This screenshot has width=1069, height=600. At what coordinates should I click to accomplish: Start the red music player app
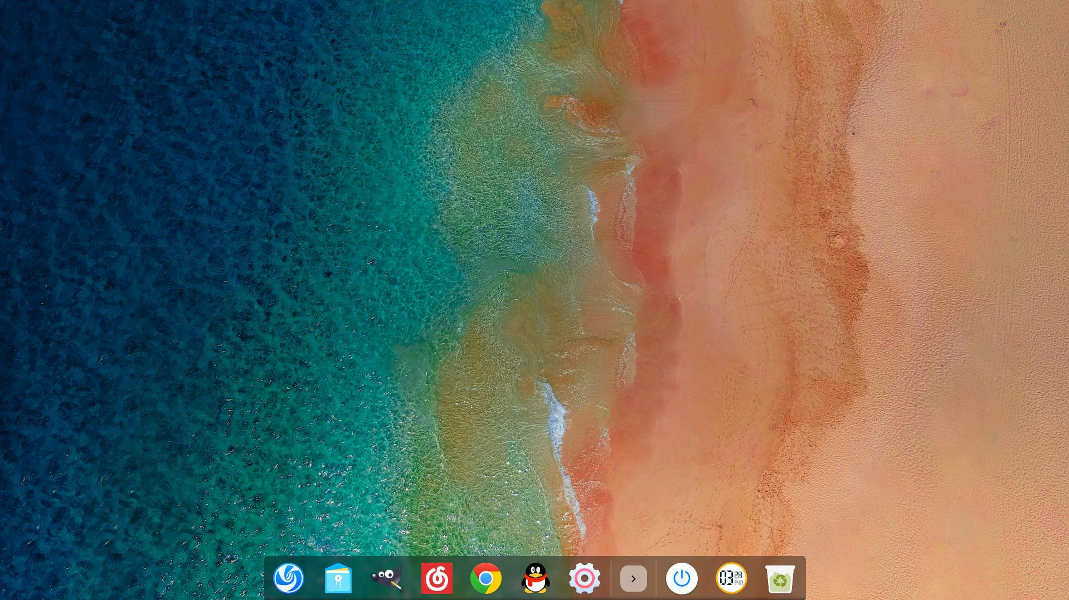pos(436,578)
